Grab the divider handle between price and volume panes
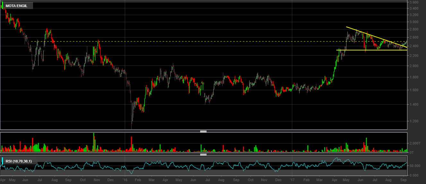Screen dimensions: 426x184 pyautogui.click(x=203, y=131)
